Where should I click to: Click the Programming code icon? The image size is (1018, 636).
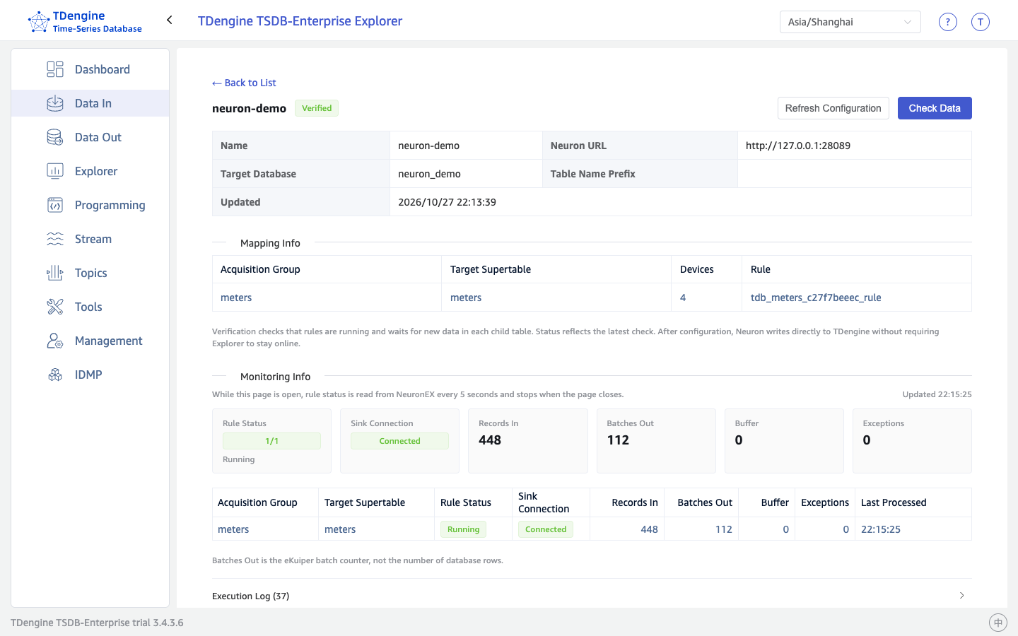click(55, 205)
